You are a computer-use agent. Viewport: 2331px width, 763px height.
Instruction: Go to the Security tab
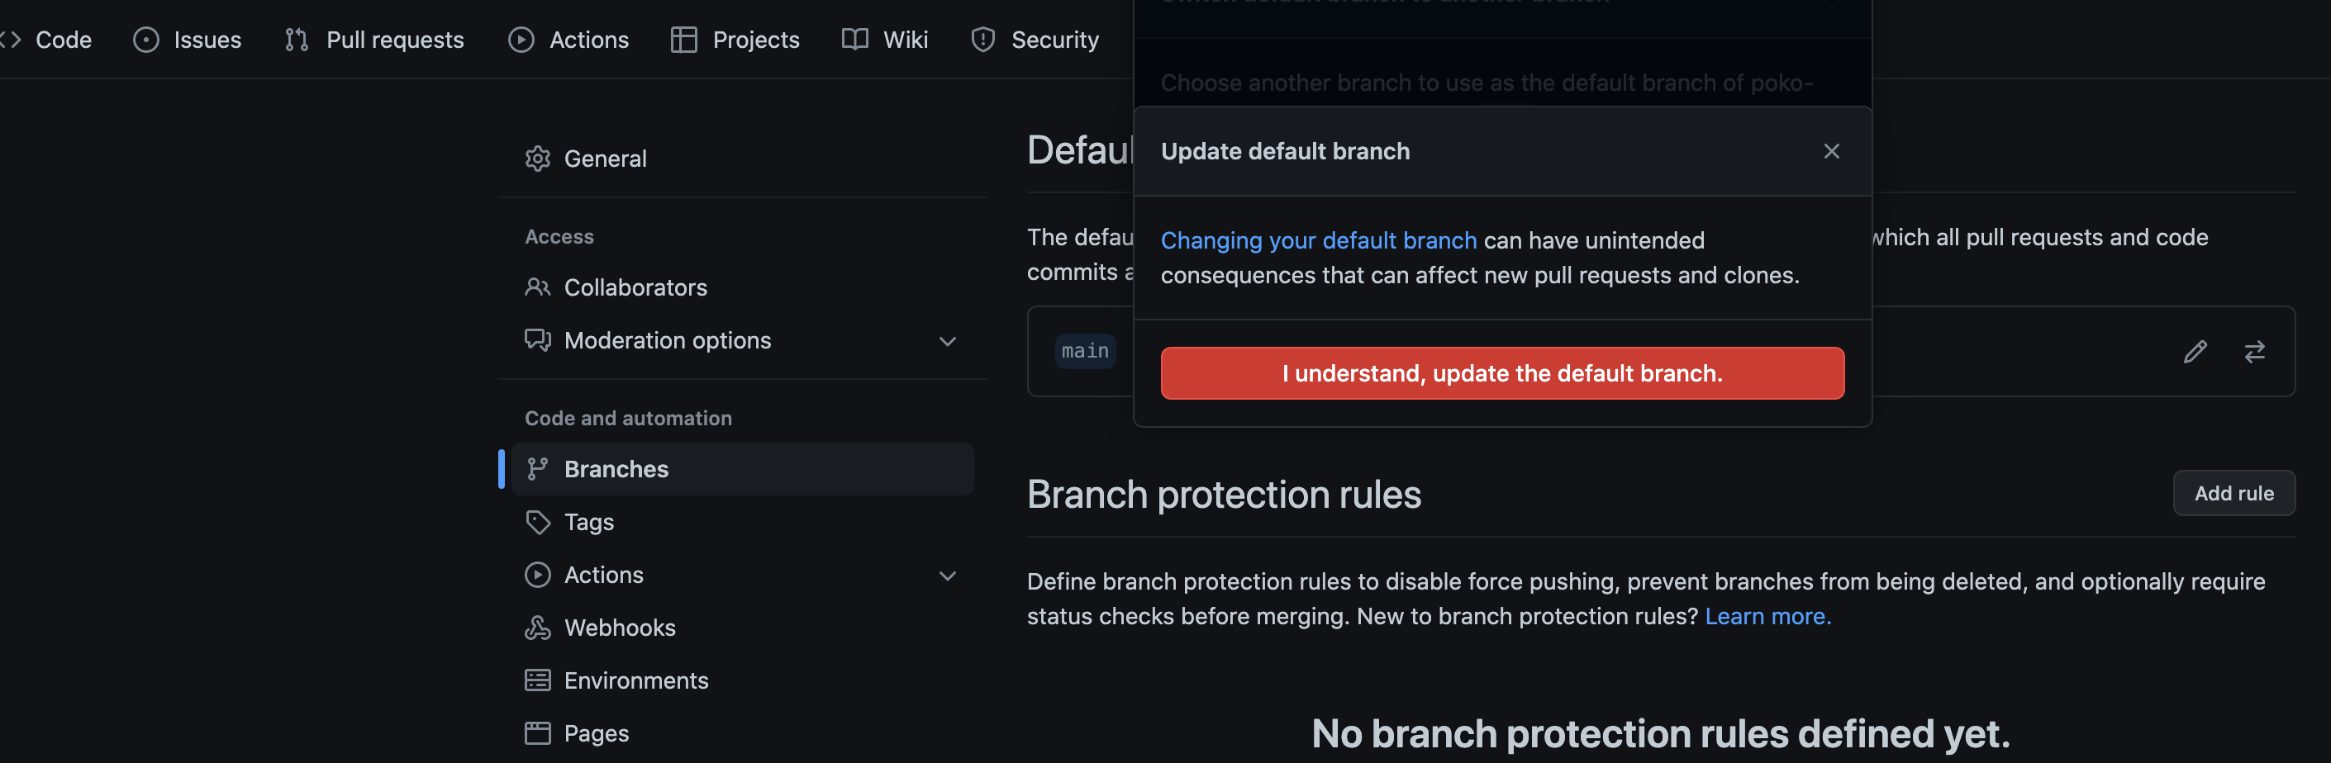coord(1035,40)
